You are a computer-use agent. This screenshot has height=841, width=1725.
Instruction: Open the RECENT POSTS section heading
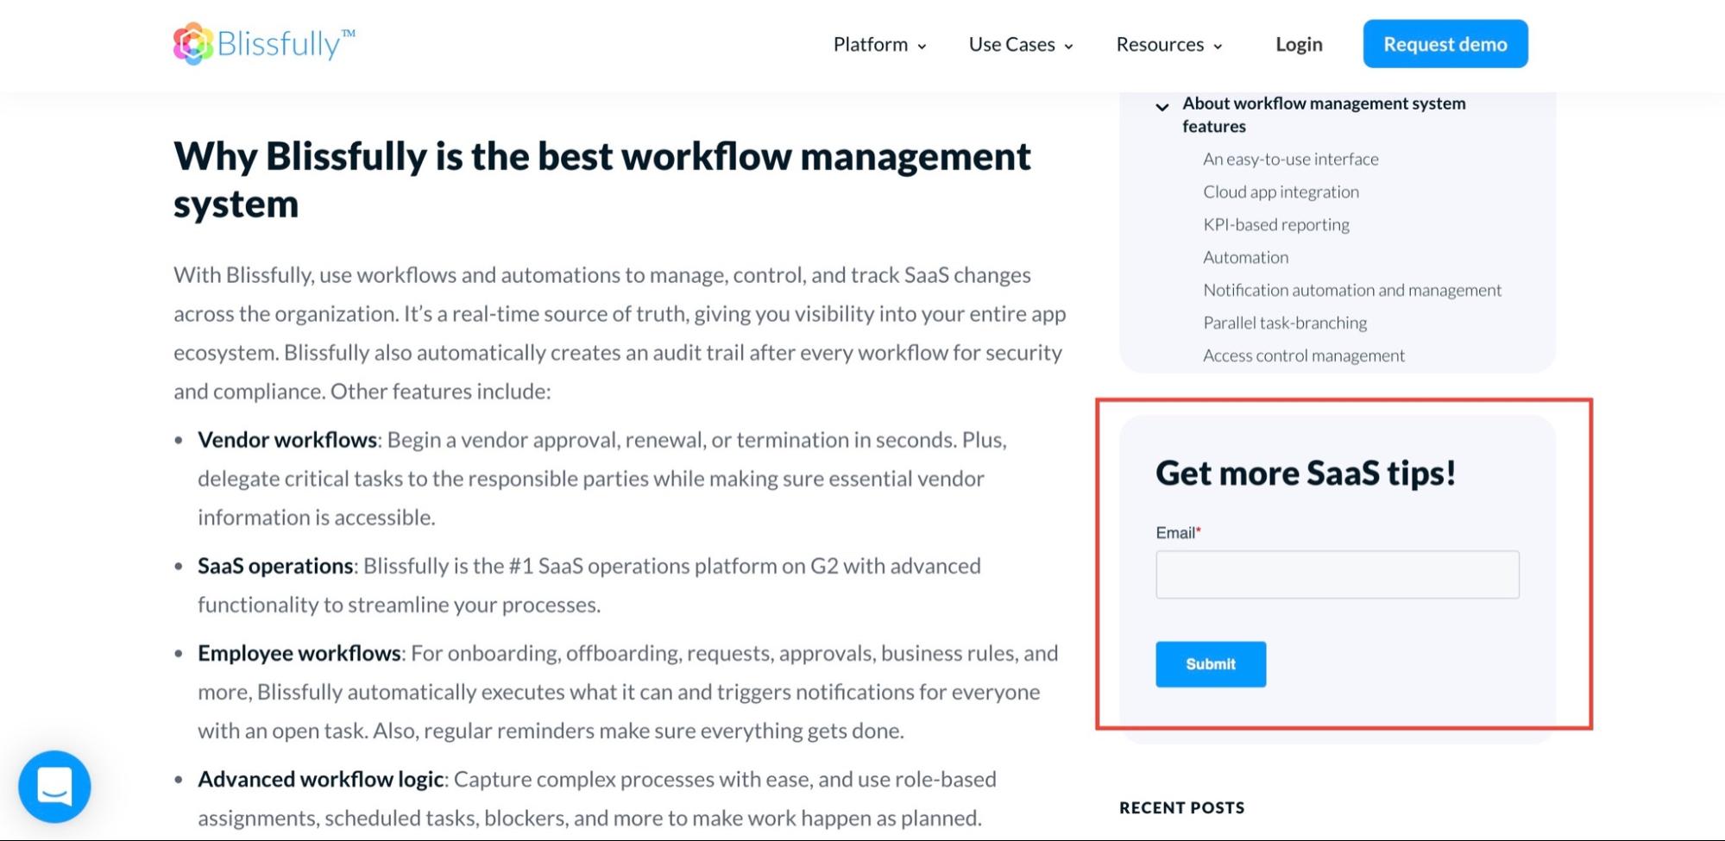click(1181, 807)
